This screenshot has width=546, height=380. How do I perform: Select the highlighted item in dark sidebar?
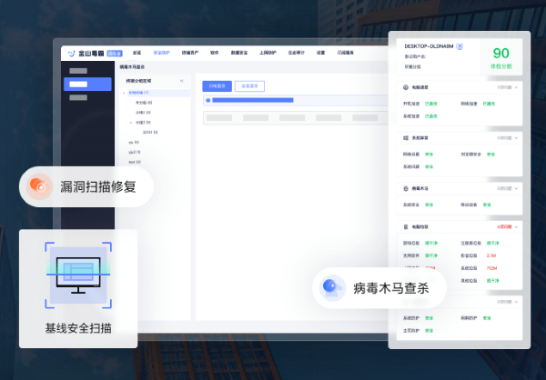point(87,85)
